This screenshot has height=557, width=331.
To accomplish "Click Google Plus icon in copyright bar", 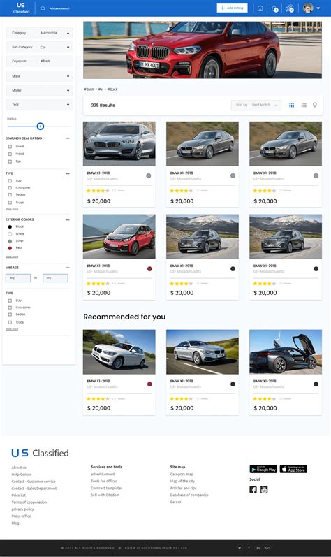I will (x=267, y=548).
